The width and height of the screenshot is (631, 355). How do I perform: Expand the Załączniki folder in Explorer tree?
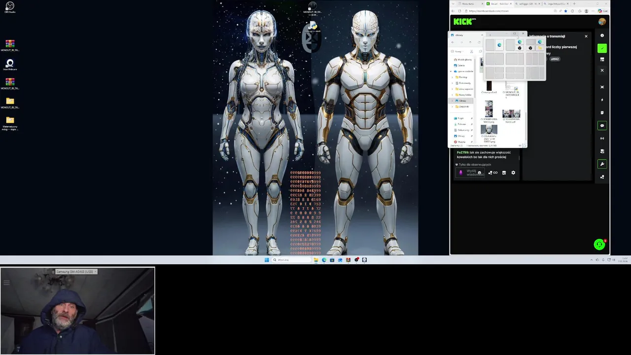(453, 106)
